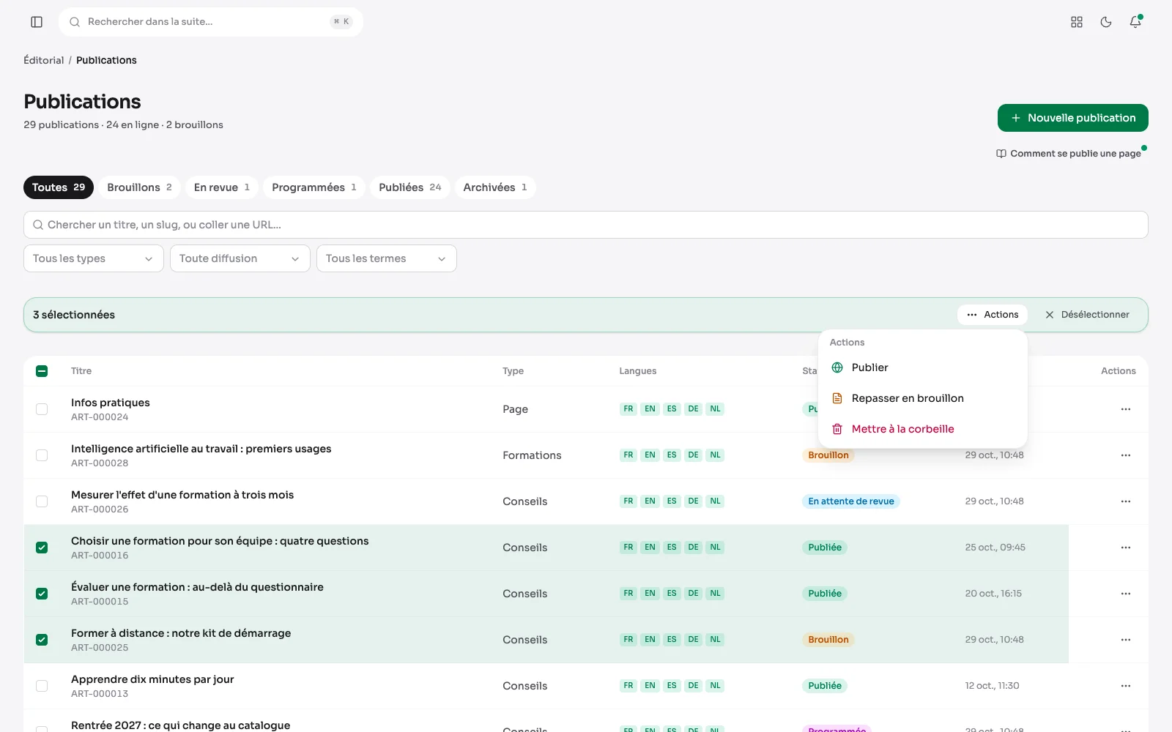Open row actions for Infos pratiques
Screen dimensions: 1172x732
pos(1126,409)
